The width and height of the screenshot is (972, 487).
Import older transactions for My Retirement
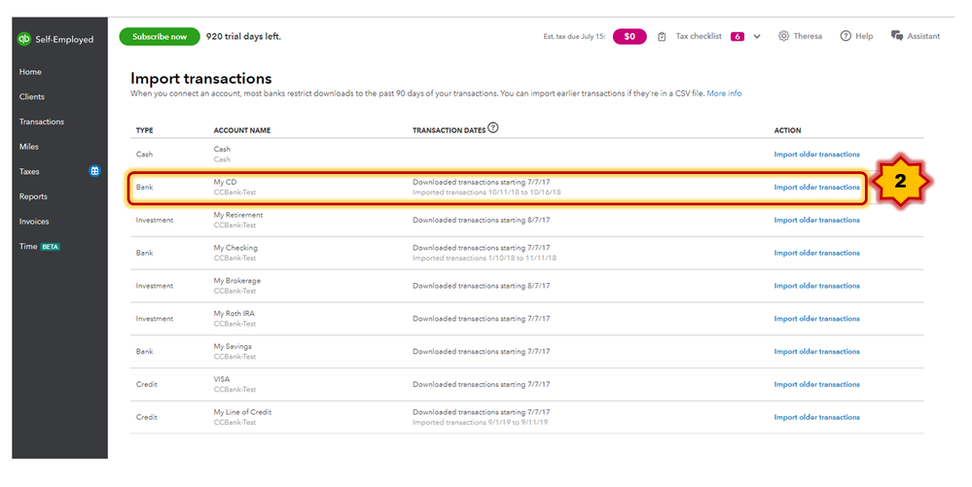(x=816, y=220)
